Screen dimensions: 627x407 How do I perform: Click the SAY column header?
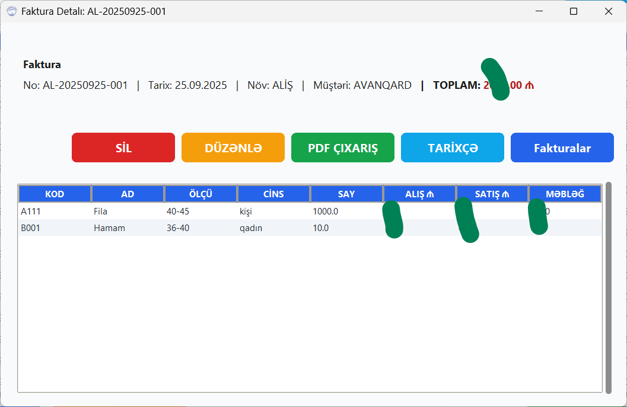pyautogui.click(x=346, y=193)
